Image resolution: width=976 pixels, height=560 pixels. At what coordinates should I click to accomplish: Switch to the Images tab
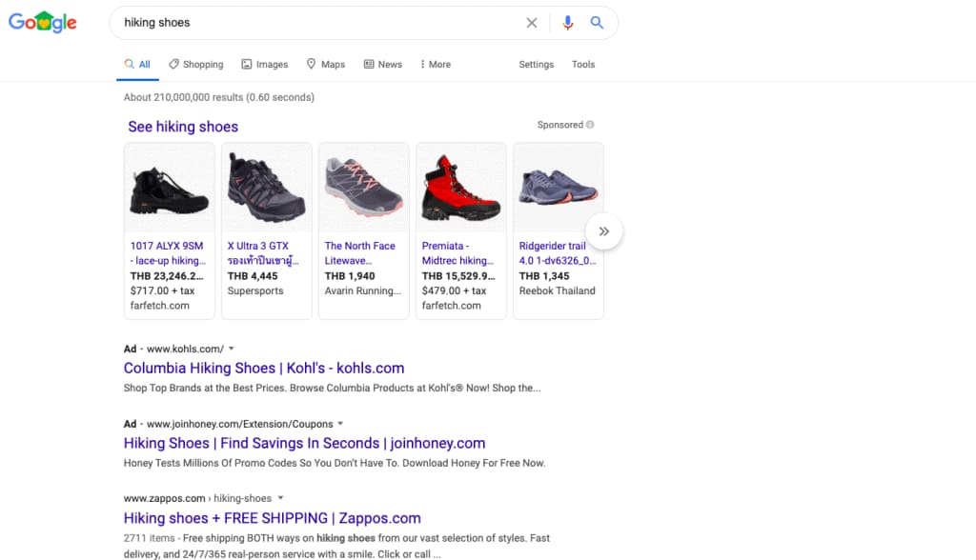[264, 65]
